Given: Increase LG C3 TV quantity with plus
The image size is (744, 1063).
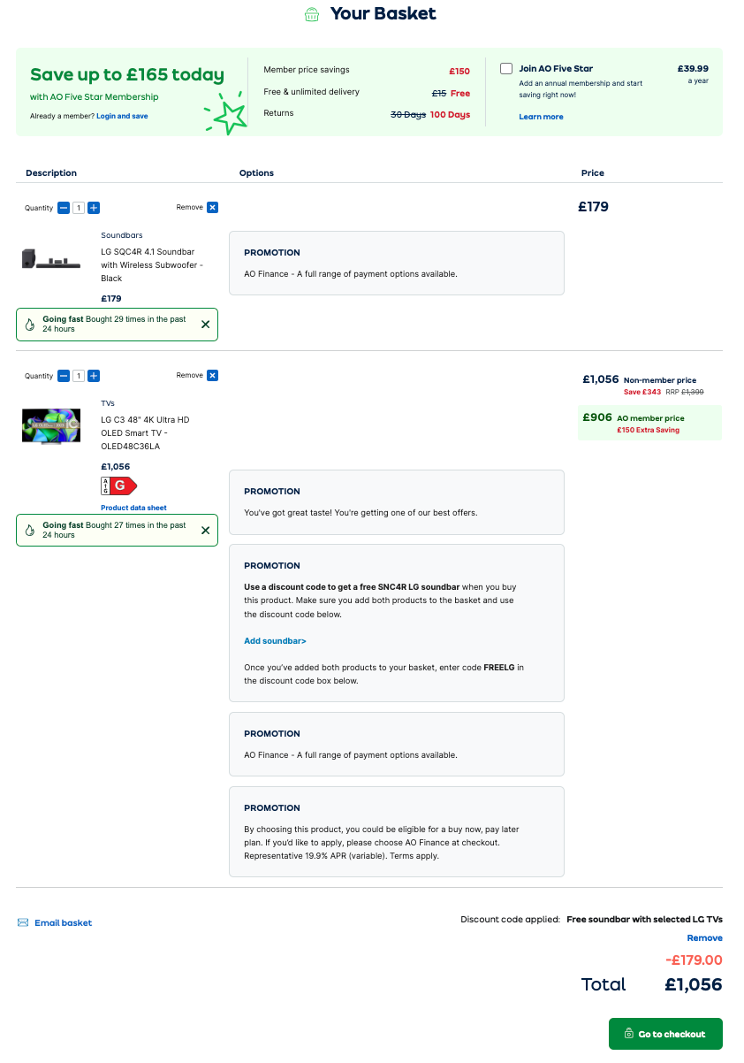Looking at the screenshot, I should (94, 376).
